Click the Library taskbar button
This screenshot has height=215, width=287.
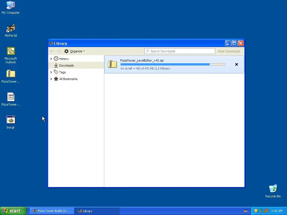point(97,211)
